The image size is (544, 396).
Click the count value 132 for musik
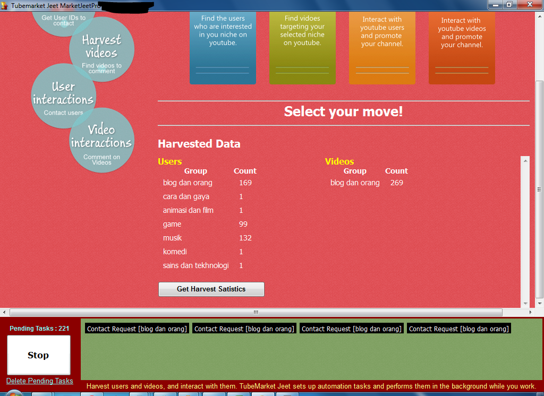coord(245,238)
